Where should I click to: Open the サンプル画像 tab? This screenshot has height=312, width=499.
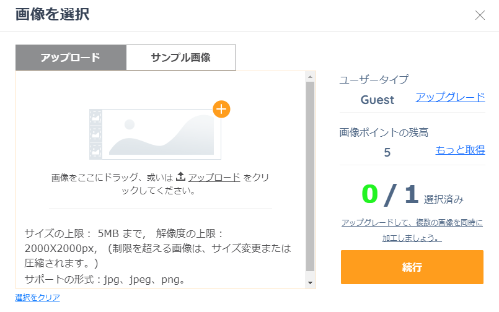tap(181, 58)
